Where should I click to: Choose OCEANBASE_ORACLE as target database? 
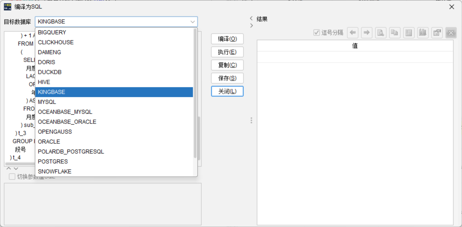point(114,122)
